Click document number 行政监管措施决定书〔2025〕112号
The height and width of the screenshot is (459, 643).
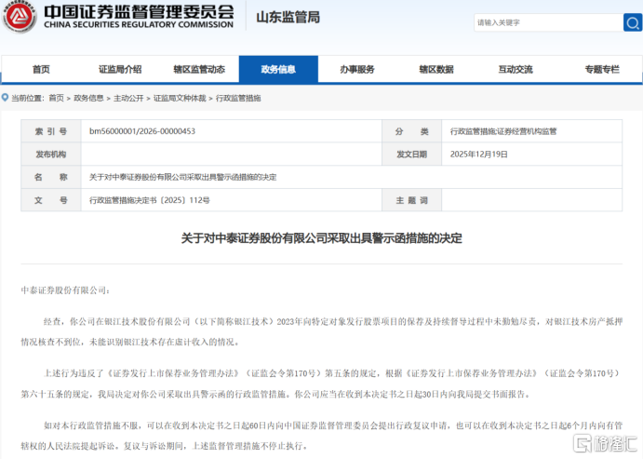pyautogui.click(x=150, y=200)
